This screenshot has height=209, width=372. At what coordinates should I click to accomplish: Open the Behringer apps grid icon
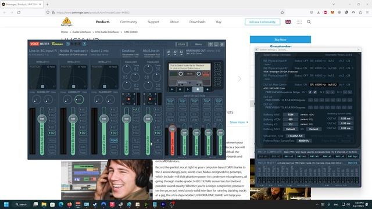click(299, 22)
